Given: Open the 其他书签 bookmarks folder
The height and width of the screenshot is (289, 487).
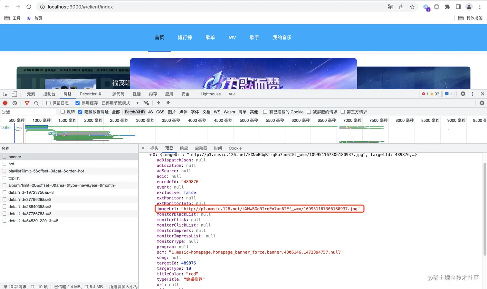Looking at the screenshot, I should pos(470,18).
